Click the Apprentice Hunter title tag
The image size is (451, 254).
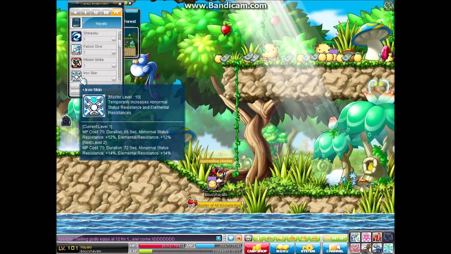pos(216,161)
